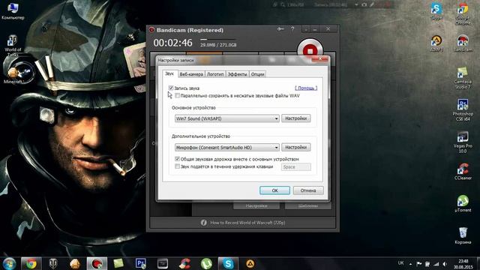Screen dimensions: 480x270
Task: Open Photoshop from the taskbar
Action: 140,263
